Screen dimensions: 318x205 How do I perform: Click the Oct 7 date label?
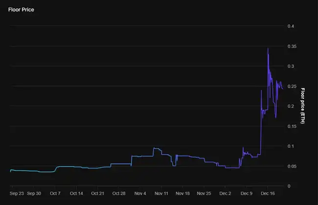click(56, 193)
